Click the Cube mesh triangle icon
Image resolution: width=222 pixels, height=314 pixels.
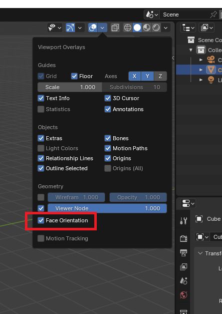click(x=211, y=70)
